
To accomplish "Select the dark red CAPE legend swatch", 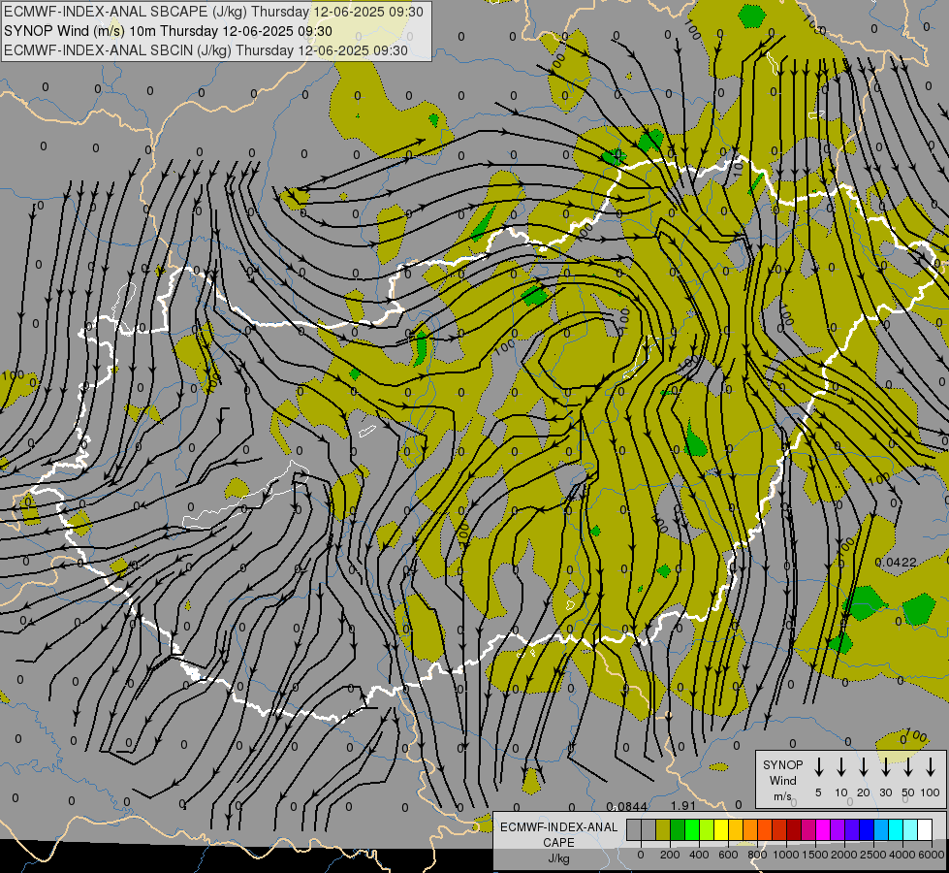I will 794,829.
